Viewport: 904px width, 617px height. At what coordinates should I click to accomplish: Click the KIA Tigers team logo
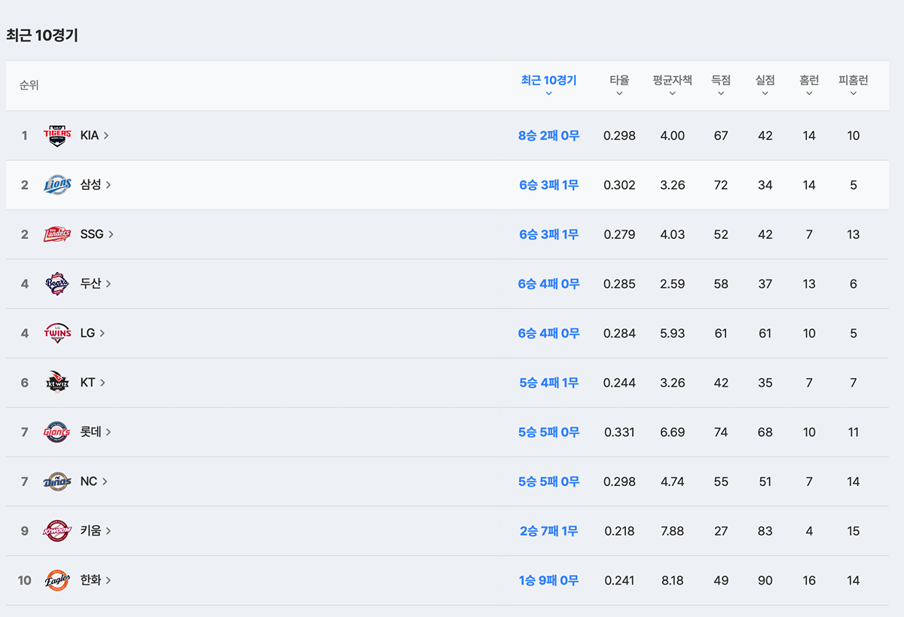[57, 136]
